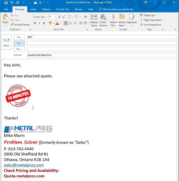Apply a bulleted list
The image size is (179, 181).
(x=70, y=17)
